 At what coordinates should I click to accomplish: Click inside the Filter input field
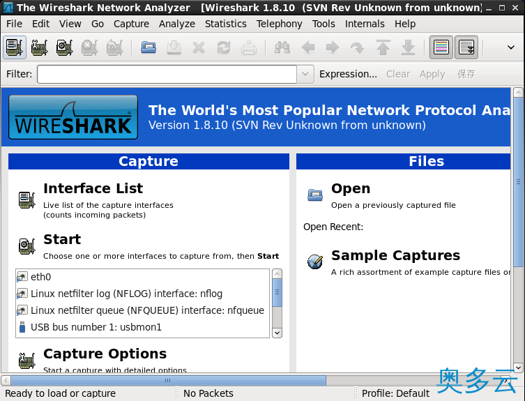tap(167, 74)
